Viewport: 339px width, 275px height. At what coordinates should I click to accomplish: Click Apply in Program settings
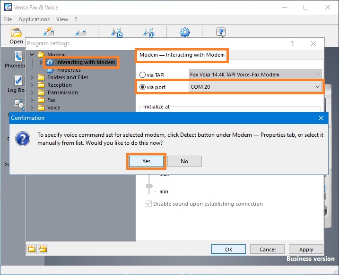306,250
